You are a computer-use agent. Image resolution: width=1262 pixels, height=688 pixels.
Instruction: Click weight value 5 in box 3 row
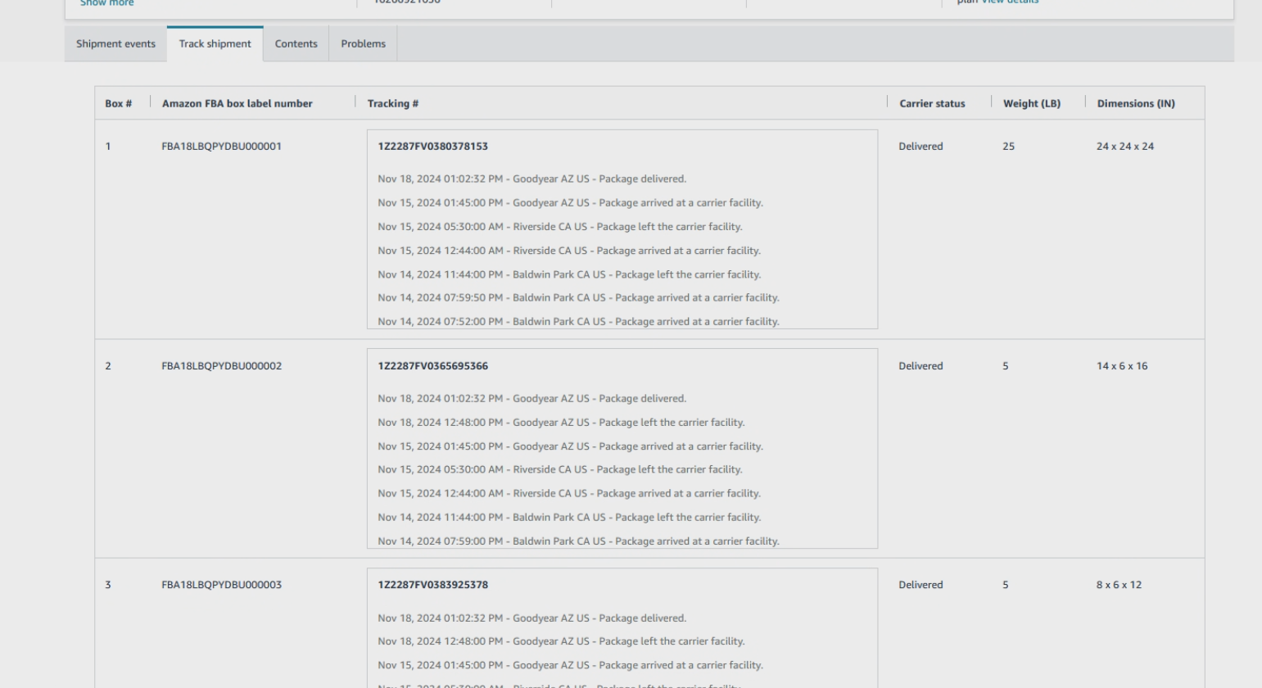(x=1006, y=585)
